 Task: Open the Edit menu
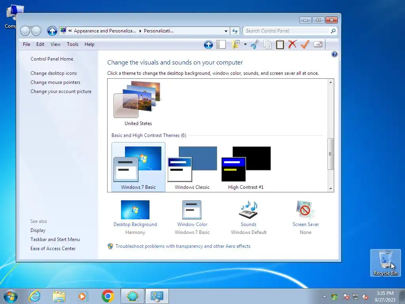pyautogui.click(x=40, y=44)
